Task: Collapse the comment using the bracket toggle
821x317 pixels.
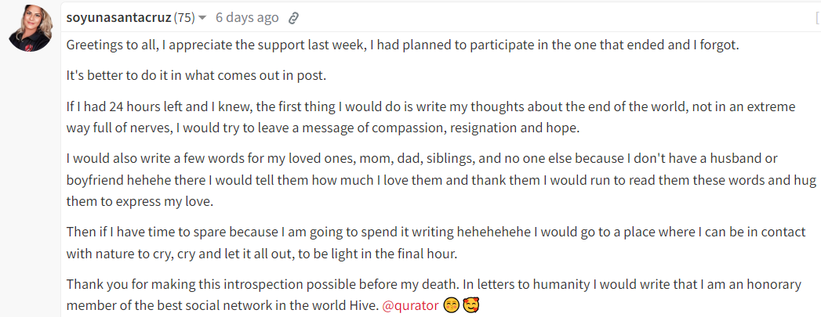Action: pos(817,18)
